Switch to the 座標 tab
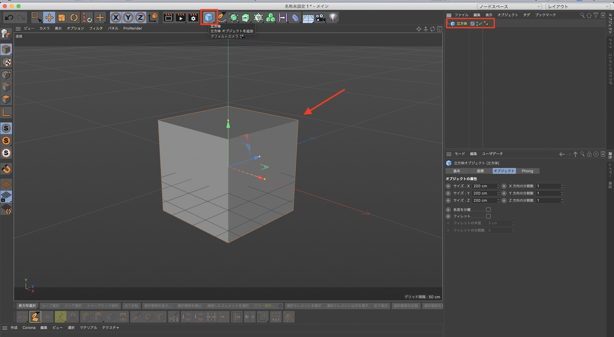This screenshot has width=614, height=337. (480, 171)
